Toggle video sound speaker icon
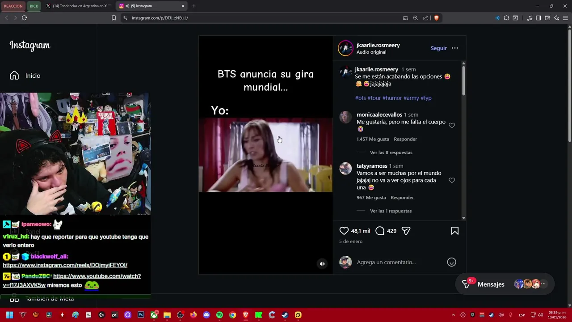 322,264
